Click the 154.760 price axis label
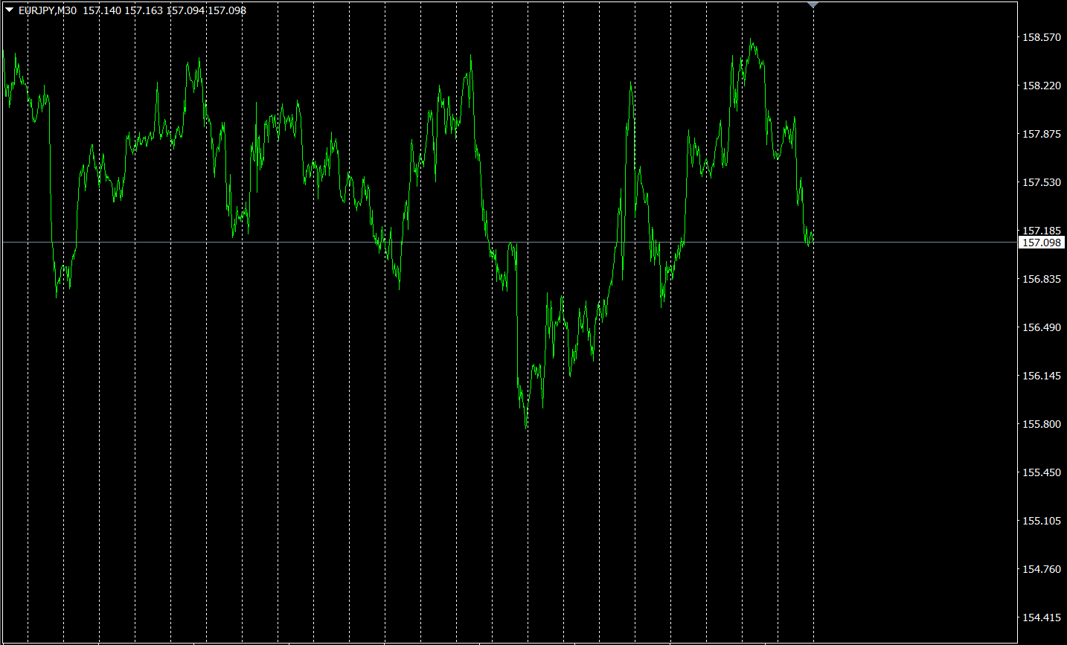Viewport: 1067px width, 645px height. click(1042, 569)
